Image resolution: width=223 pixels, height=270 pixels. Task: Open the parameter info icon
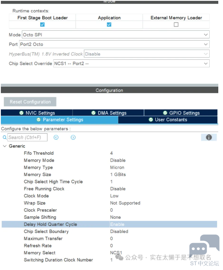[x=209, y=137]
